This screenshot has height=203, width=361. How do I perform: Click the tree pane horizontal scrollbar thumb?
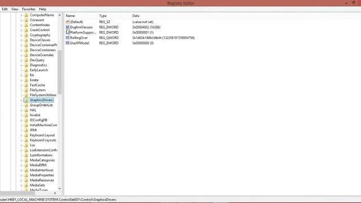point(17,193)
